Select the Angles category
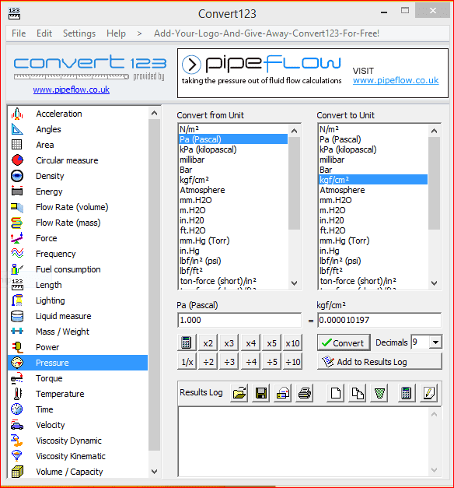Image resolution: width=454 pixels, height=488 pixels. point(78,129)
